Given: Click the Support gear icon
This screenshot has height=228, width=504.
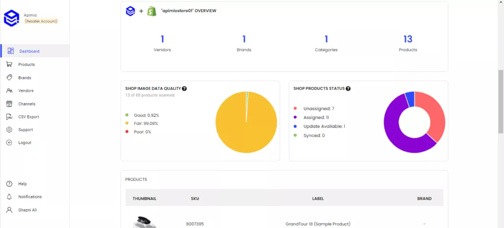Looking at the screenshot, I should 9,130.
